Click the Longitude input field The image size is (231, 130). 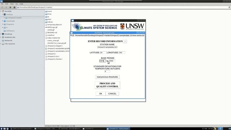[122, 52]
